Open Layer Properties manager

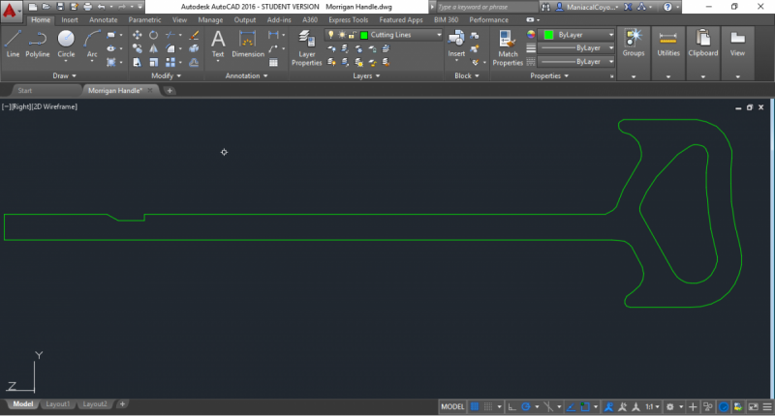[x=308, y=46]
